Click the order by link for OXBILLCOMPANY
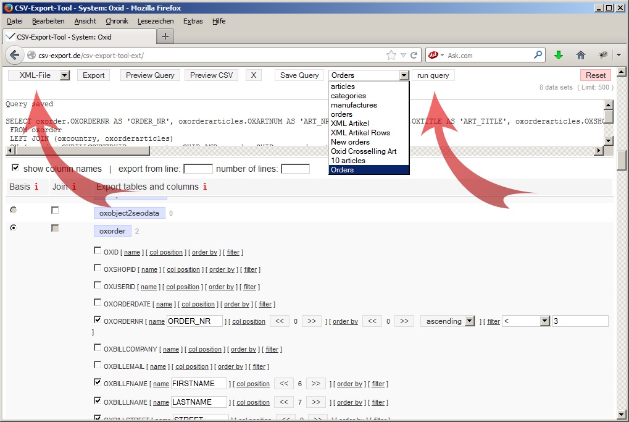The height and width of the screenshot is (422, 629). 243,349
